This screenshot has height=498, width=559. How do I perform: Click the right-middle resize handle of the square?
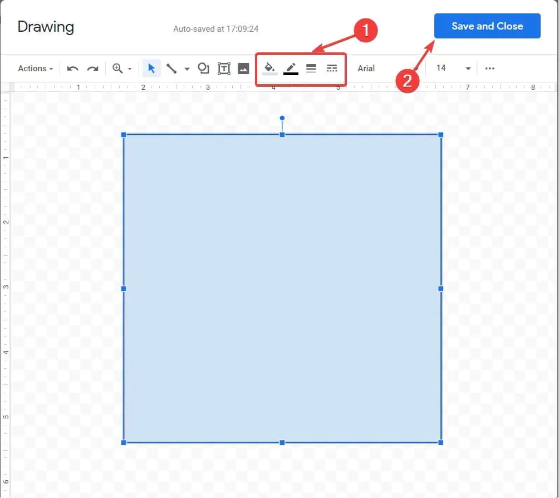click(x=440, y=289)
